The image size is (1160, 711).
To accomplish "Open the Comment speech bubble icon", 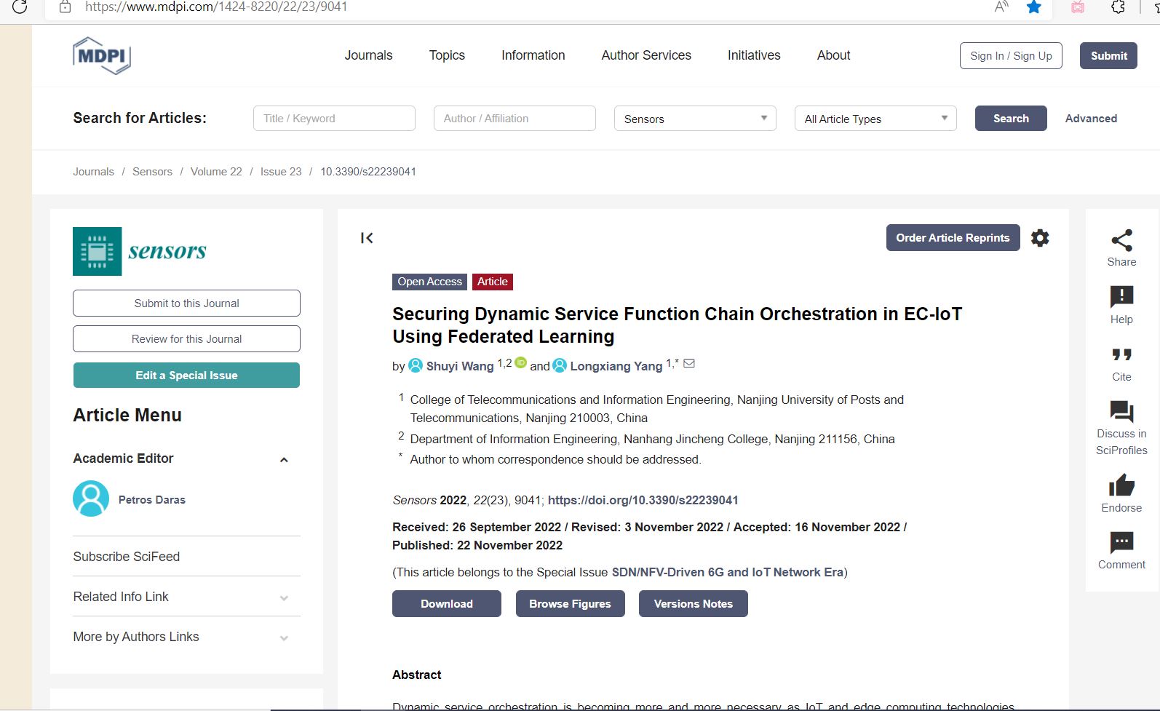I will point(1121,542).
